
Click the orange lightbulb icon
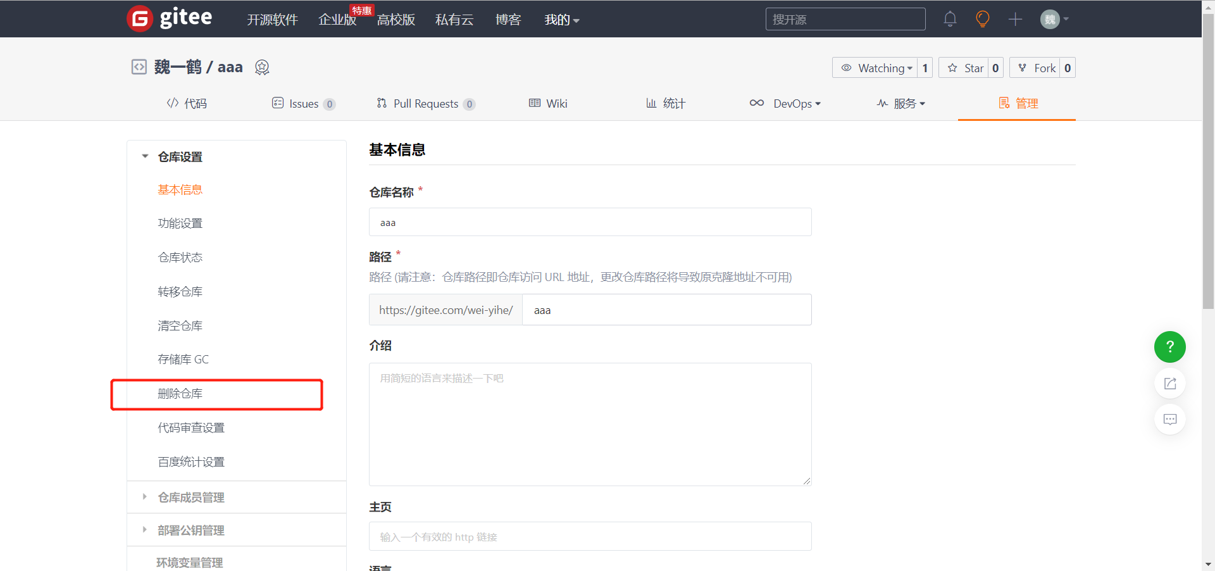(982, 19)
